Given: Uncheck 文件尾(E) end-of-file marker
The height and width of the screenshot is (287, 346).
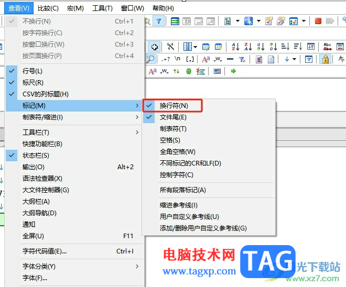Looking at the screenshot, I should click(209, 117).
